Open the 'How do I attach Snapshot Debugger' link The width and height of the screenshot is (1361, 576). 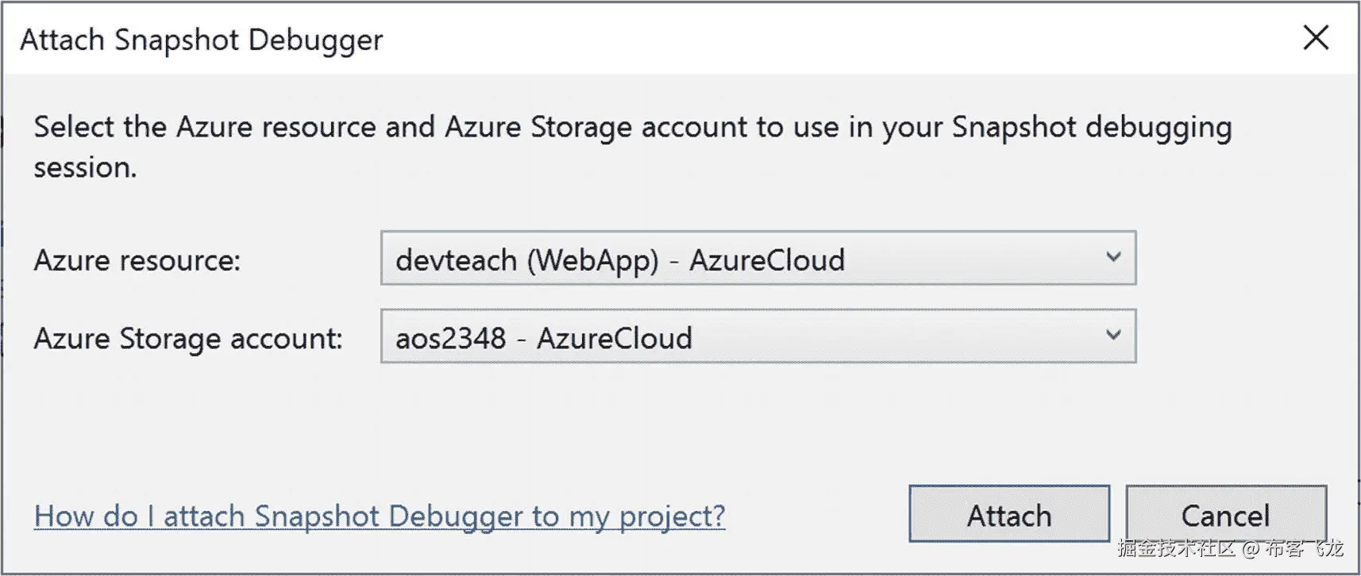pyautogui.click(x=379, y=516)
